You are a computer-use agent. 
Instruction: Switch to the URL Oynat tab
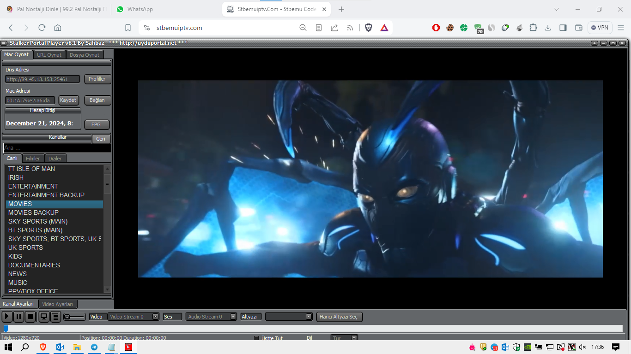pyautogui.click(x=49, y=55)
